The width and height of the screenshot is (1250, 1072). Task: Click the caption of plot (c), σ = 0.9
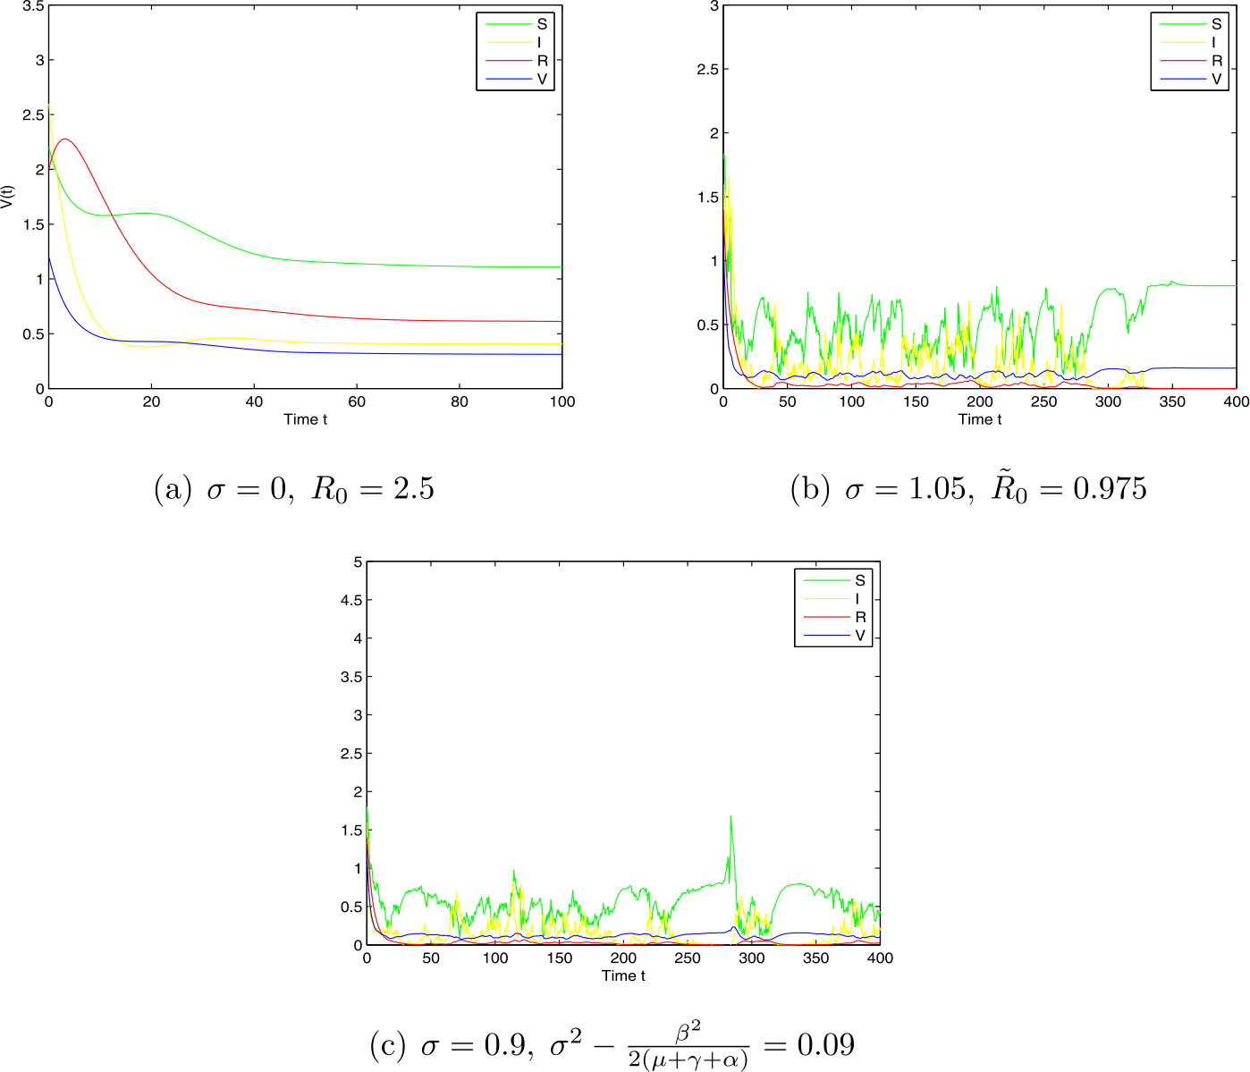(x=612, y=1044)
